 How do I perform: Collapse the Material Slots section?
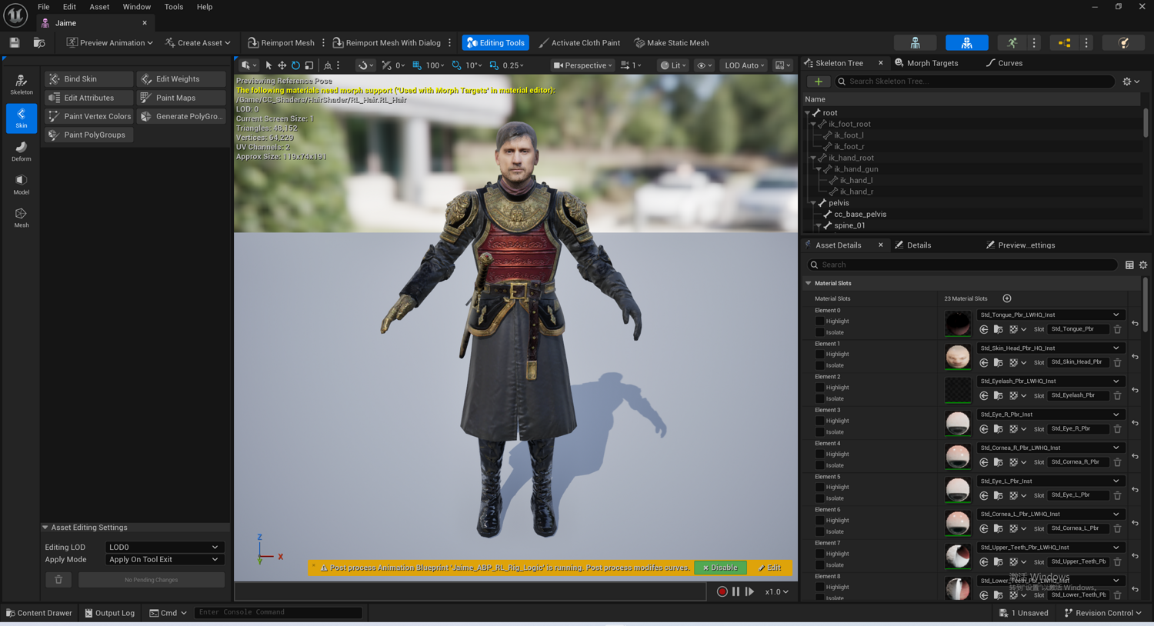pyautogui.click(x=809, y=283)
